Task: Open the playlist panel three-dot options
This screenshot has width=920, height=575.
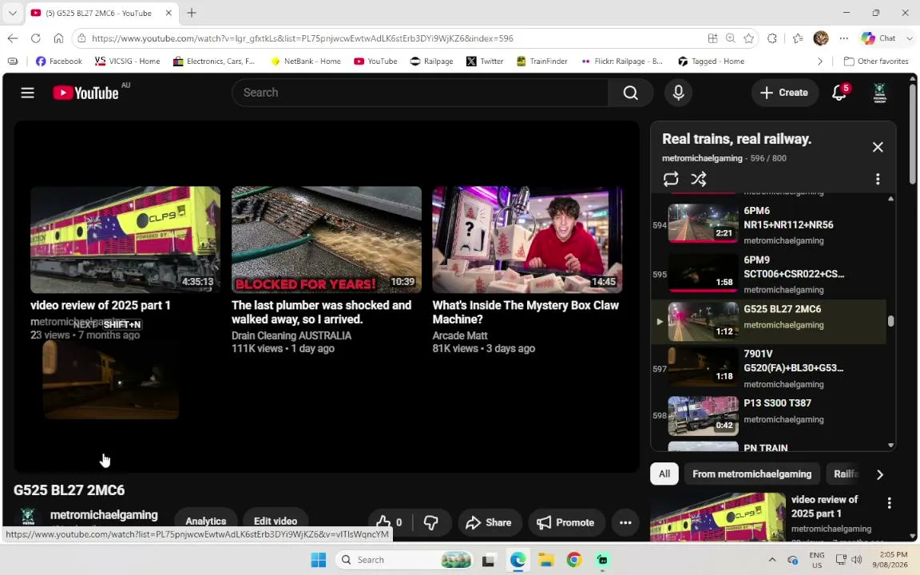Action: pos(878,179)
